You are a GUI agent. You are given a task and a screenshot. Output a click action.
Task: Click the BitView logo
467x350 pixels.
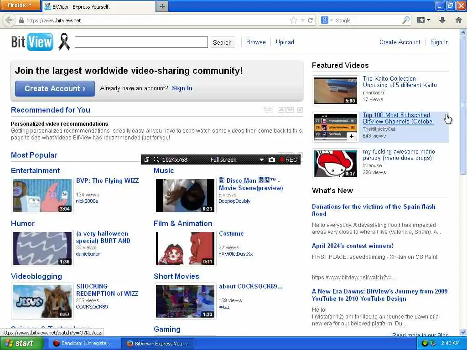pos(32,42)
